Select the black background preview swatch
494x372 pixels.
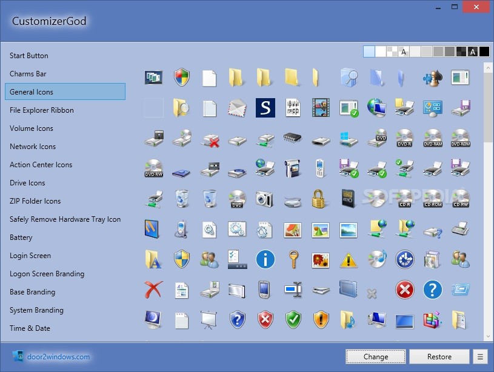coord(483,52)
